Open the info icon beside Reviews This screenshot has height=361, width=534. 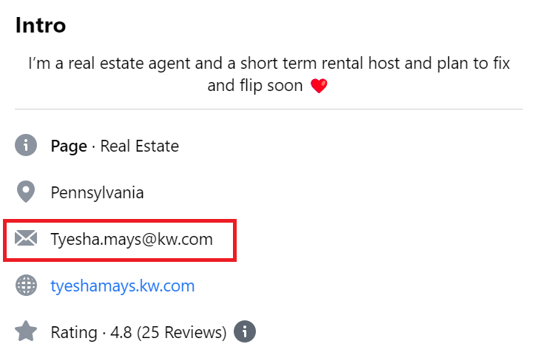(245, 331)
